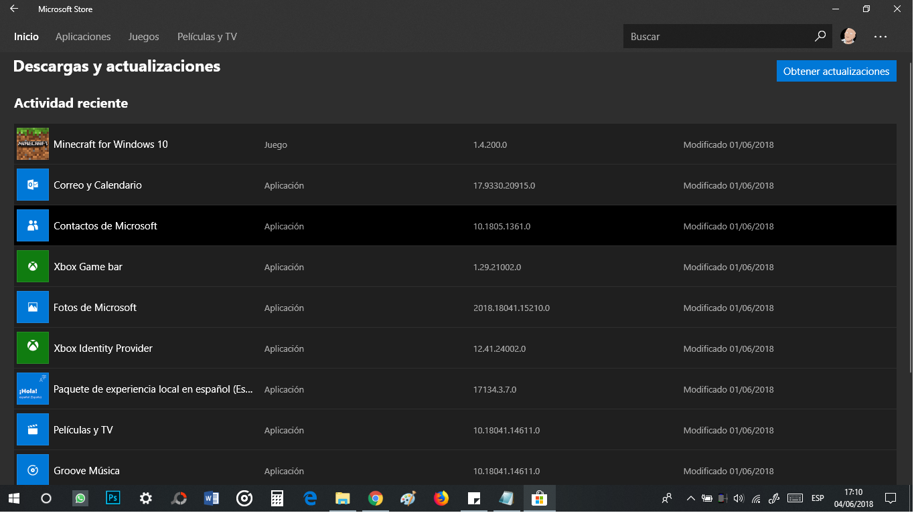Select the Xbox Identity Provider name
Screen dimensions: 914x513
pos(103,348)
